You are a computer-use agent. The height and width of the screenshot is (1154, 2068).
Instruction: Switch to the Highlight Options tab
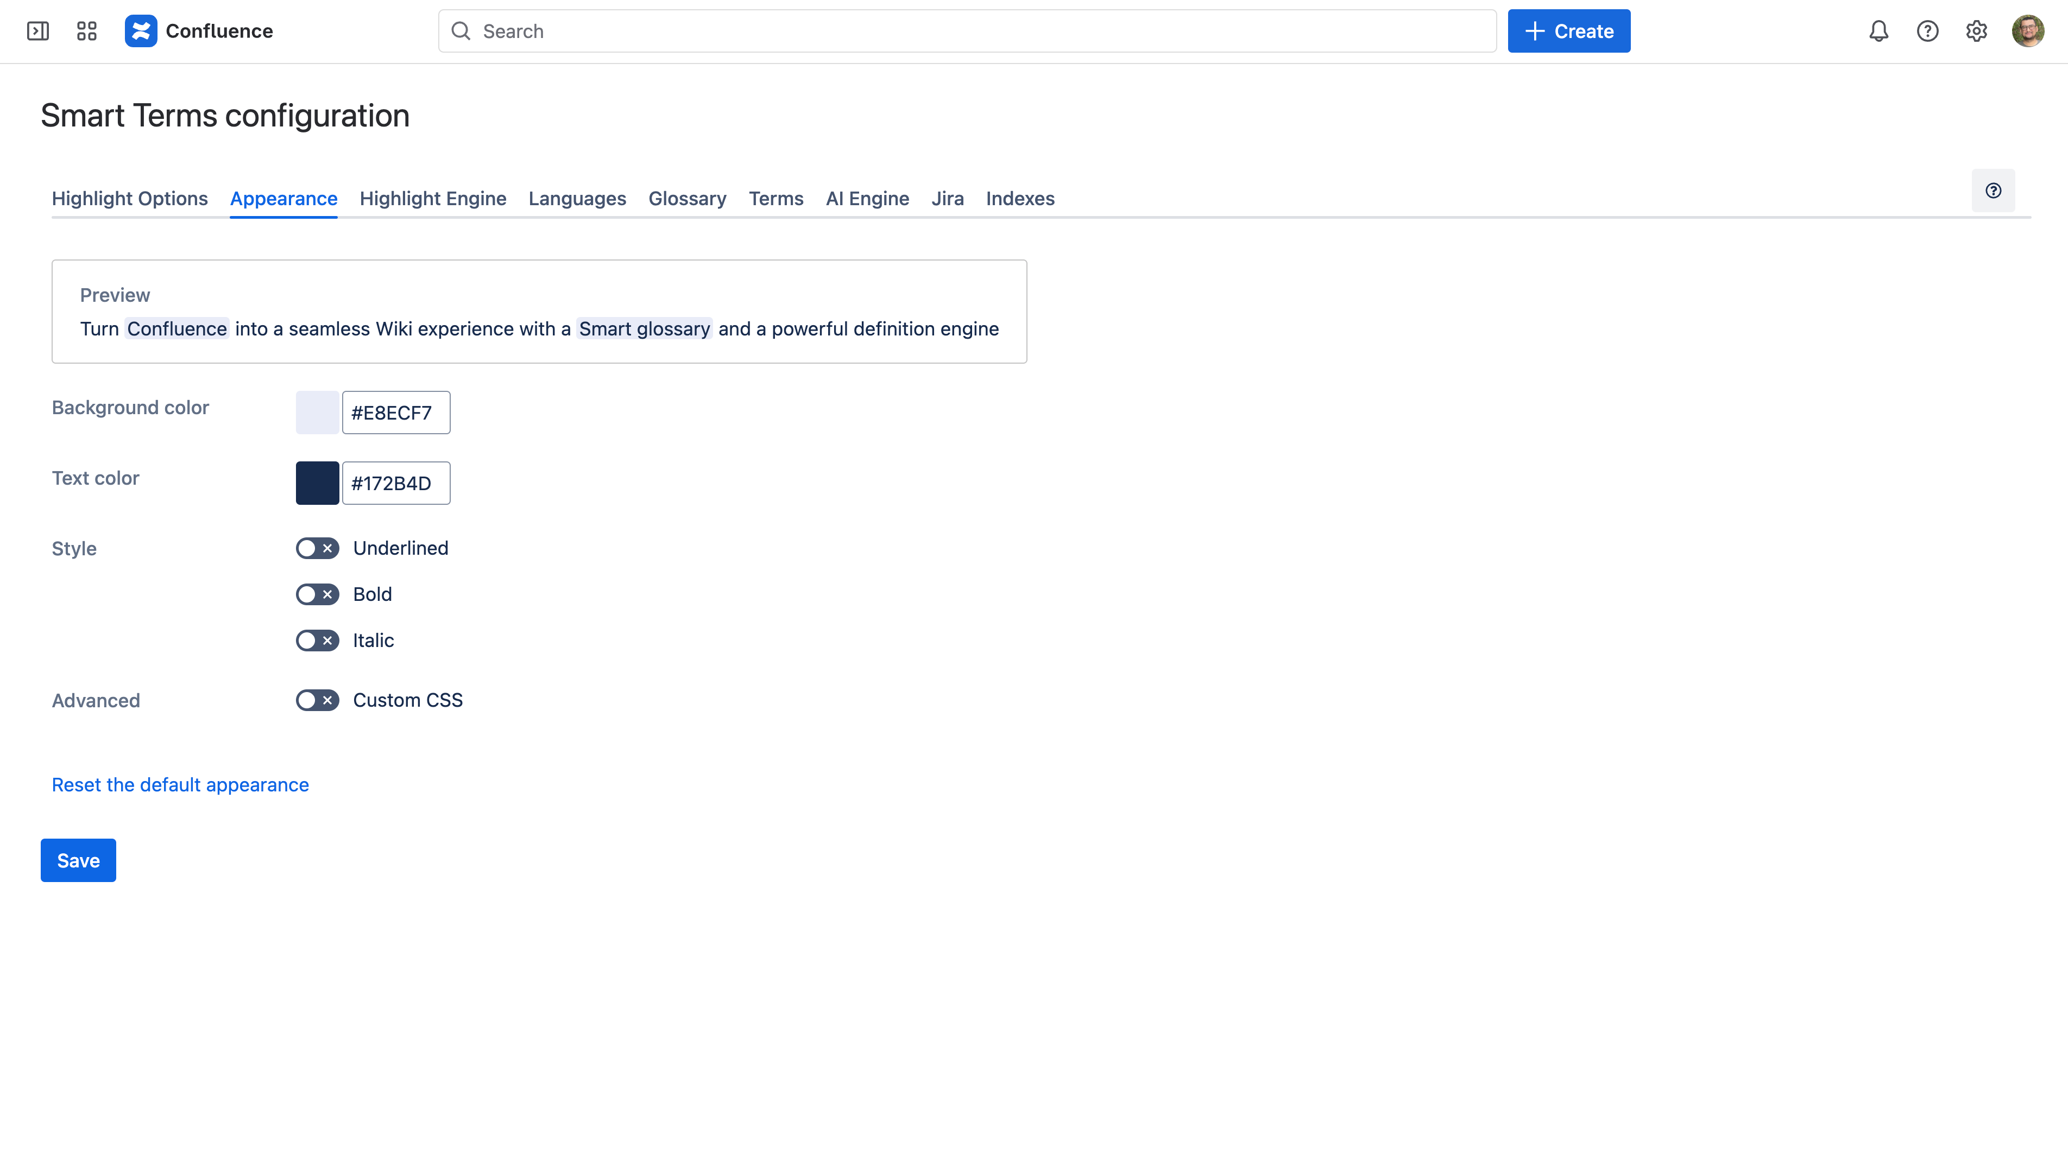[129, 198]
